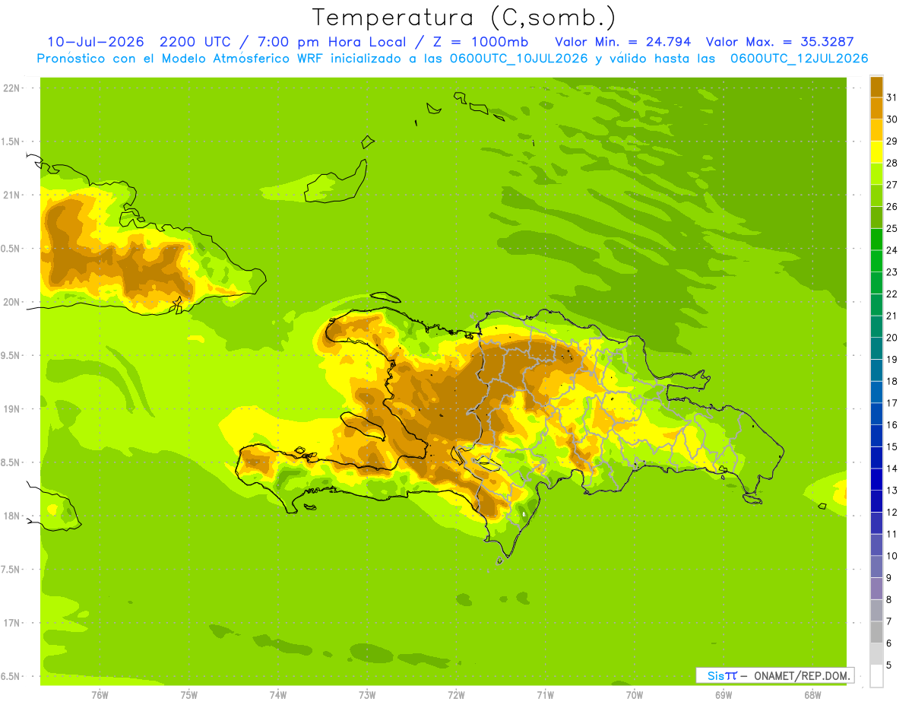Screen dimensions: 912x705
Task: Click the "76W" longitude axis label
Action: [100, 695]
